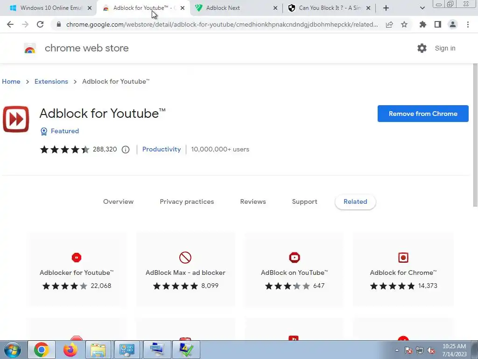
Task: Reload the current page
Action: pyautogui.click(x=40, y=24)
